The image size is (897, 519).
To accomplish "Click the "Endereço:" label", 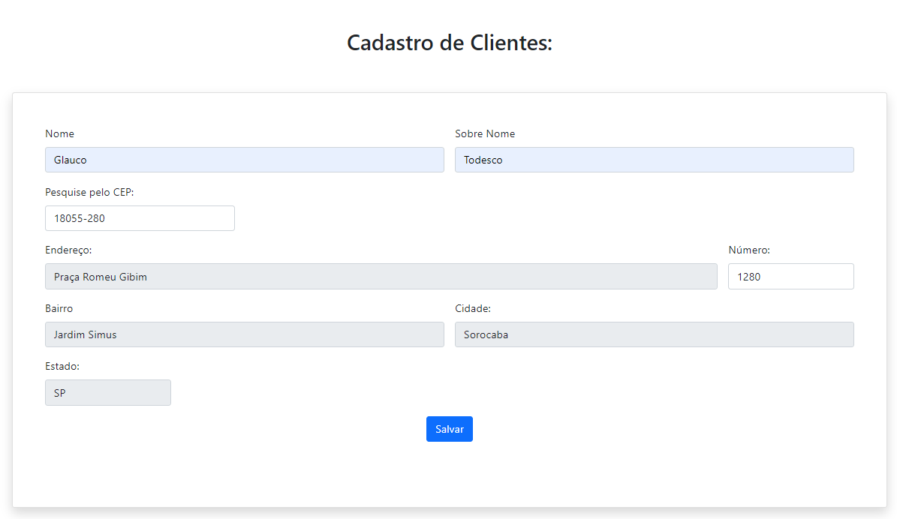I will pyautogui.click(x=68, y=250).
